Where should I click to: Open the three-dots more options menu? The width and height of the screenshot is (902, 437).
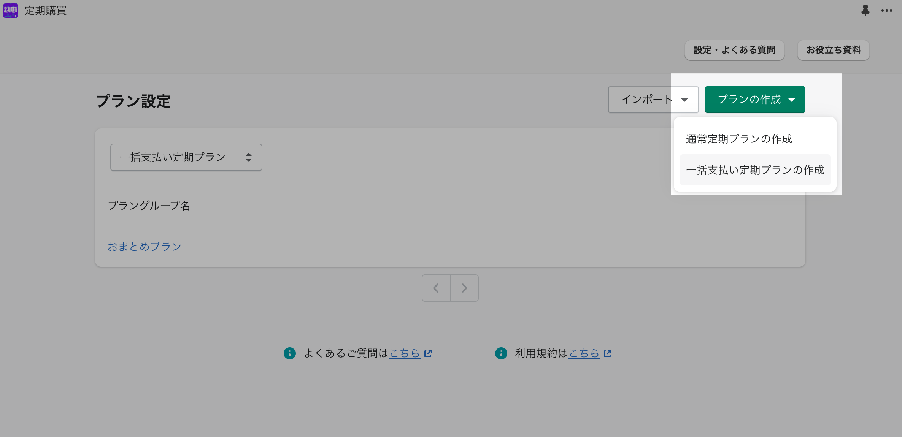pyautogui.click(x=886, y=11)
